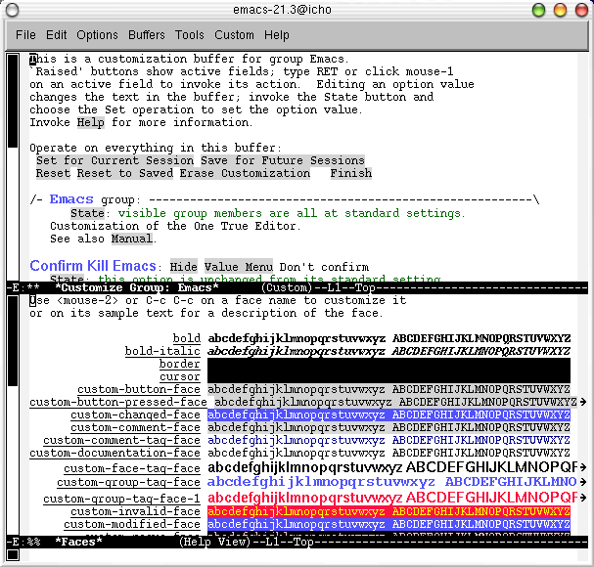This screenshot has height=567, width=594.
Task: Select the custom-documentation-face name
Action: [x=114, y=453]
